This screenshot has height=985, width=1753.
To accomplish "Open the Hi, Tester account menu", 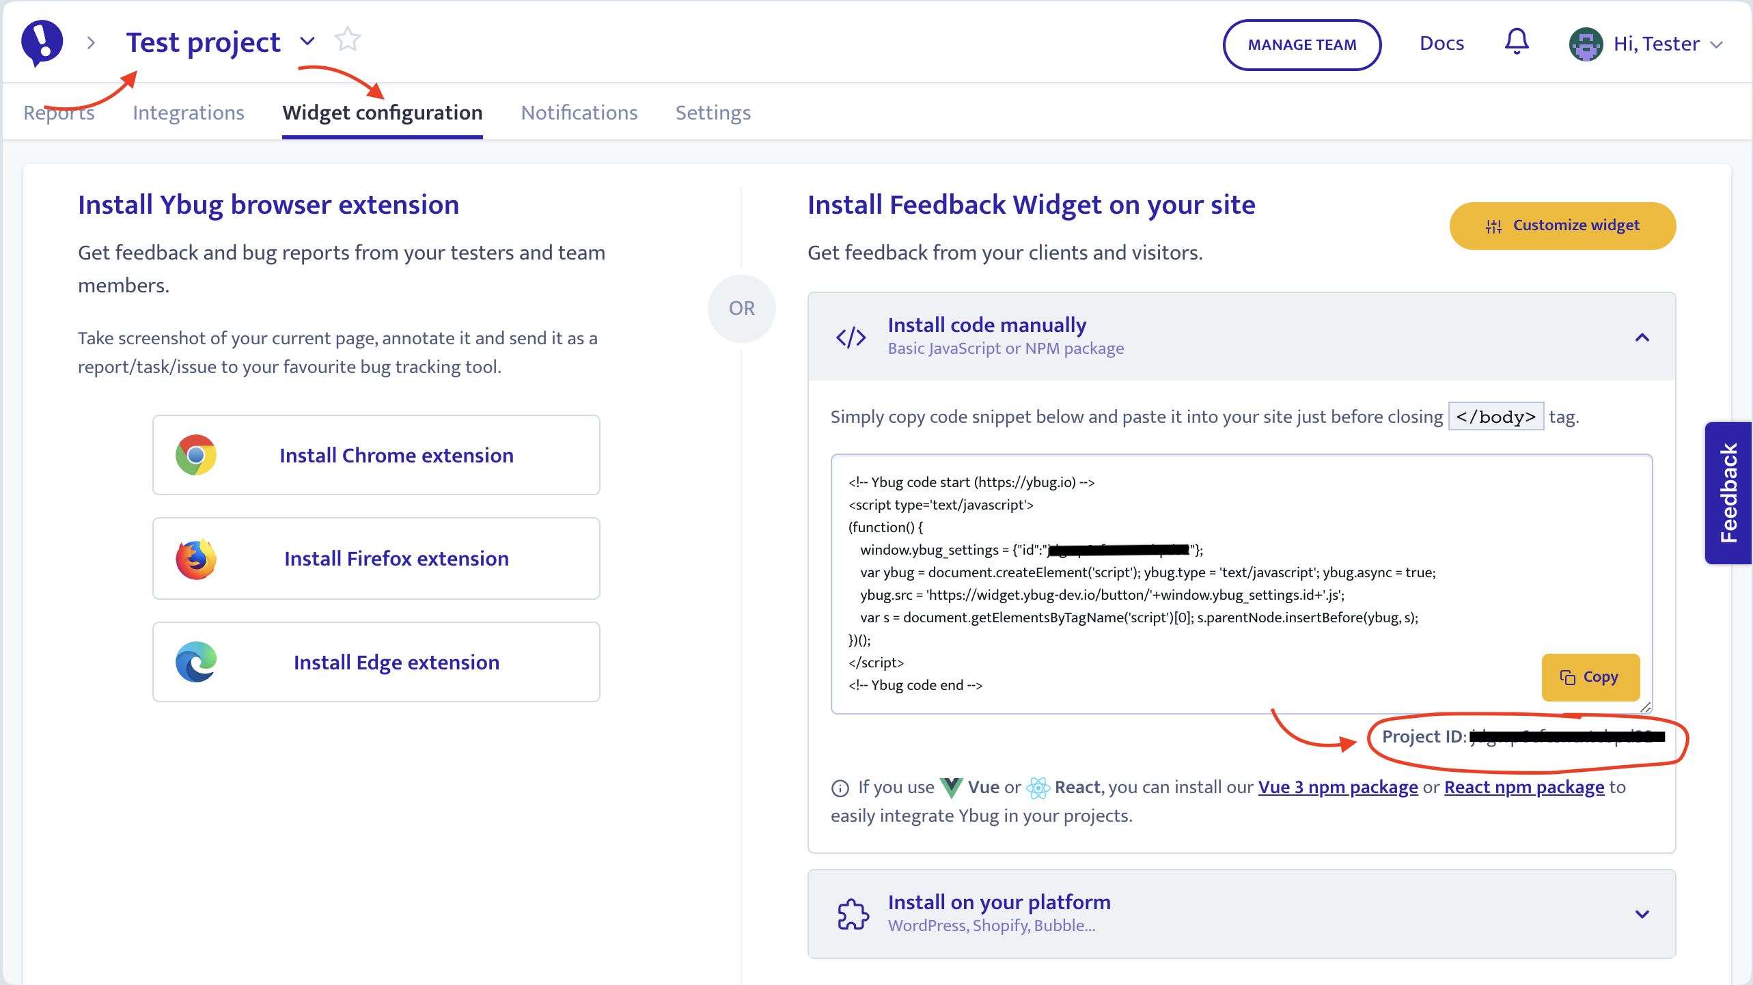I will click(1668, 44).
